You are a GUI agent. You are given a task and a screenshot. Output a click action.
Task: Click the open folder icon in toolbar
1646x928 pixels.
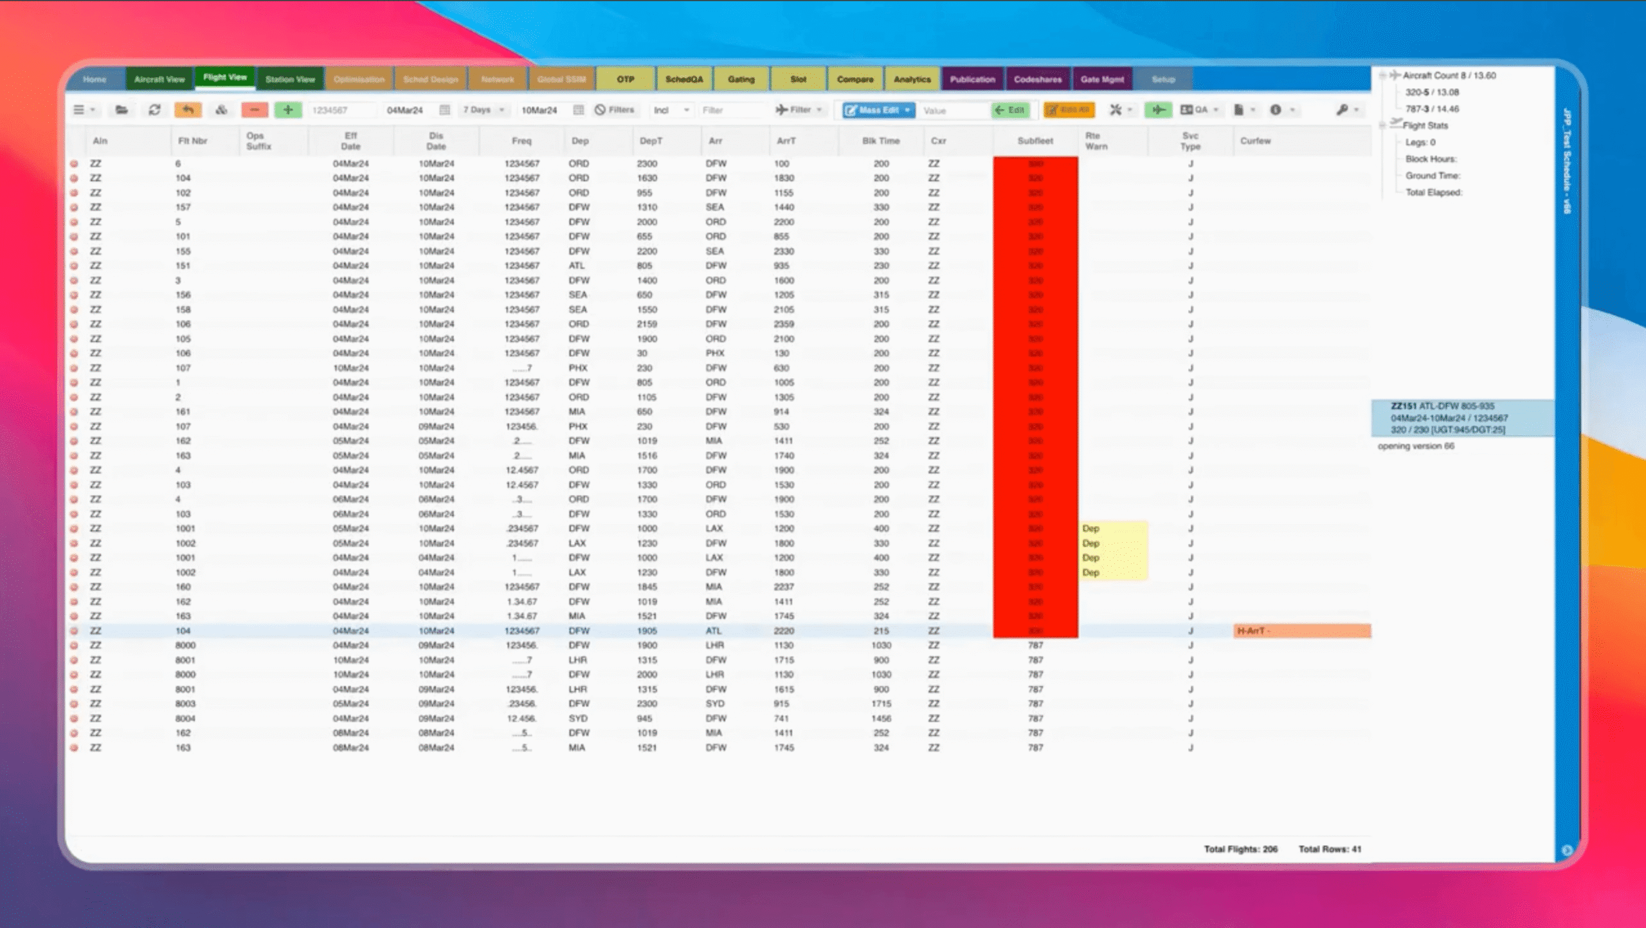coord(121,110)
